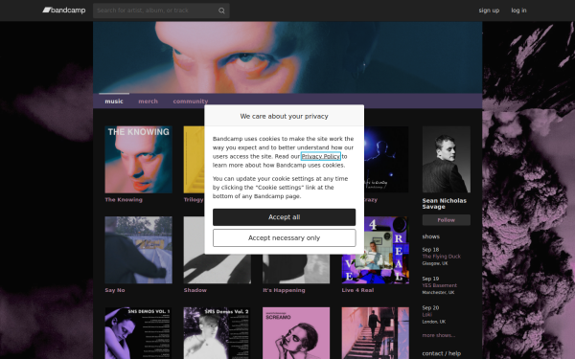Image resolution: width=575 pixels, height=359 pixels.
Task: Click the Sep 18 show date
Action: (430, 250)
